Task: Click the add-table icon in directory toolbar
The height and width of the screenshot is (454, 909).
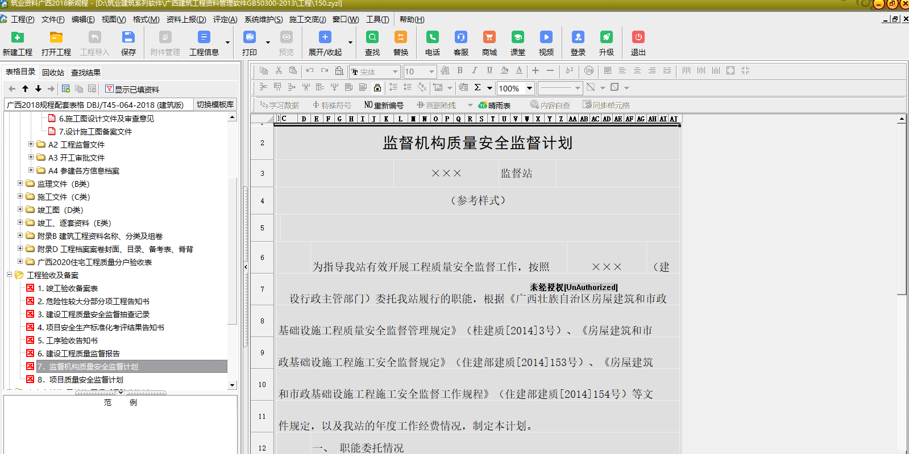Action: pyautogui.click(x=66, y=89)
